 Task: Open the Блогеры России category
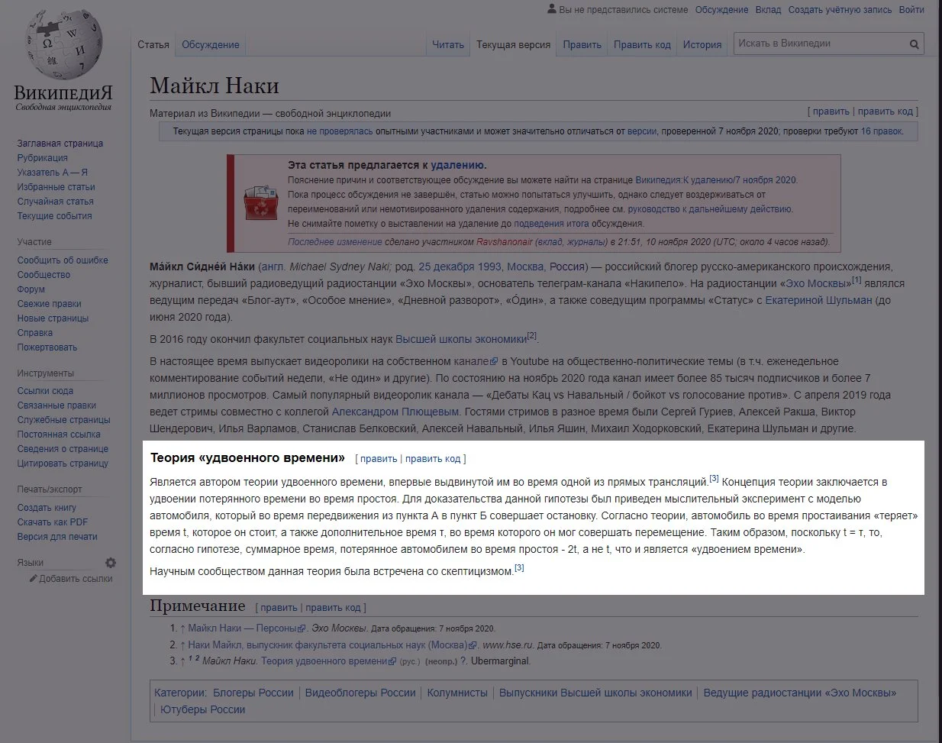tap(253, 693)
